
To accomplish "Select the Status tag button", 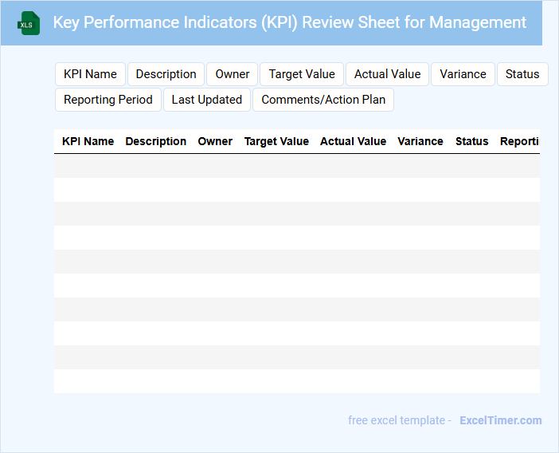I will (x=522, y=74).
